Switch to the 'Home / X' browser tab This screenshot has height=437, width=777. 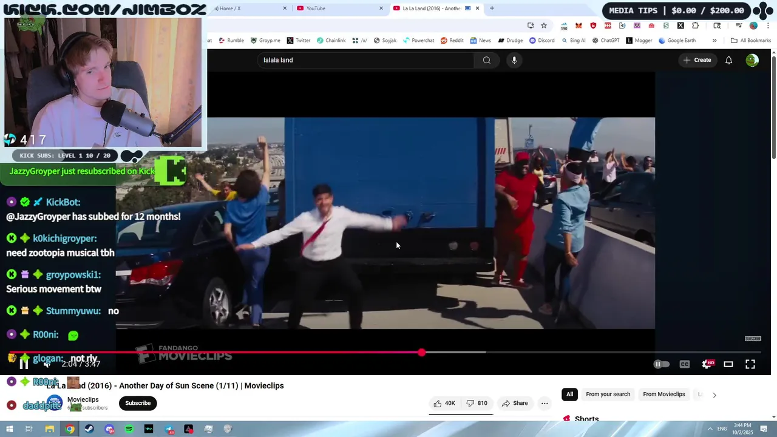pyautogui.click(x=249, y=8)
